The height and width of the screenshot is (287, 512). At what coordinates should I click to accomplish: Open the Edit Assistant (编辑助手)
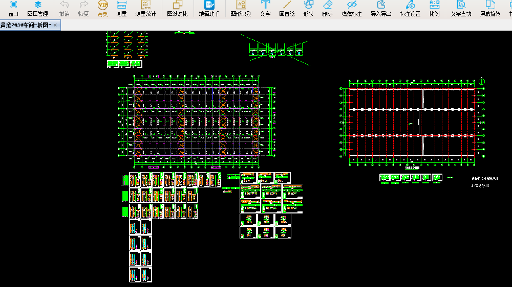pos(209,8)
